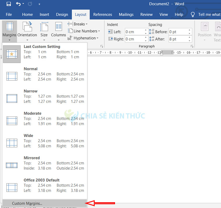Click the Tell me lightbulb icon
This screenshot has width=221, height=208.
[x=193, y=15]
